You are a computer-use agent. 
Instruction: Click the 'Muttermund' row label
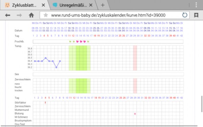tap(22, 110)
